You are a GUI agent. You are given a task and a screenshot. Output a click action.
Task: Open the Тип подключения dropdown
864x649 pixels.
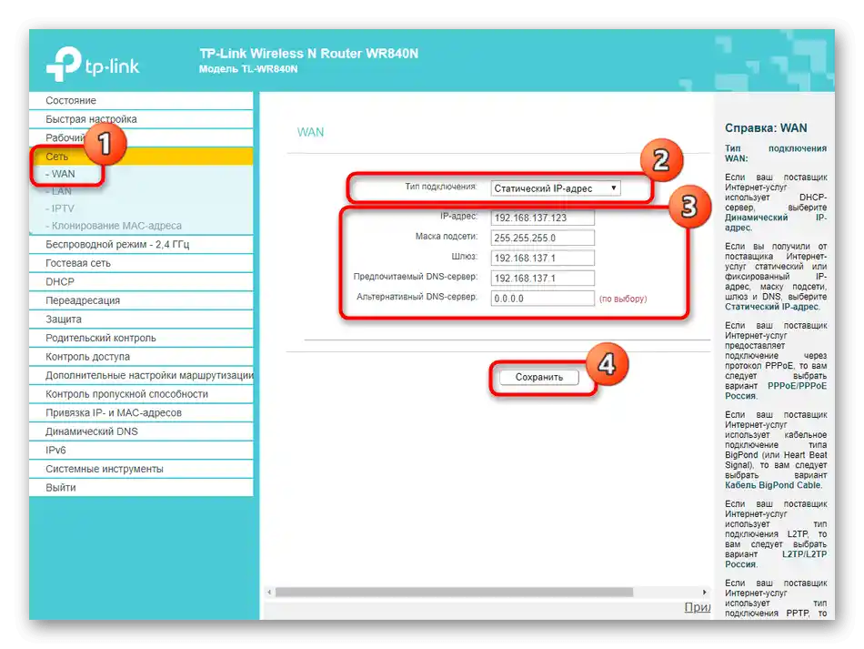[556, 188]
